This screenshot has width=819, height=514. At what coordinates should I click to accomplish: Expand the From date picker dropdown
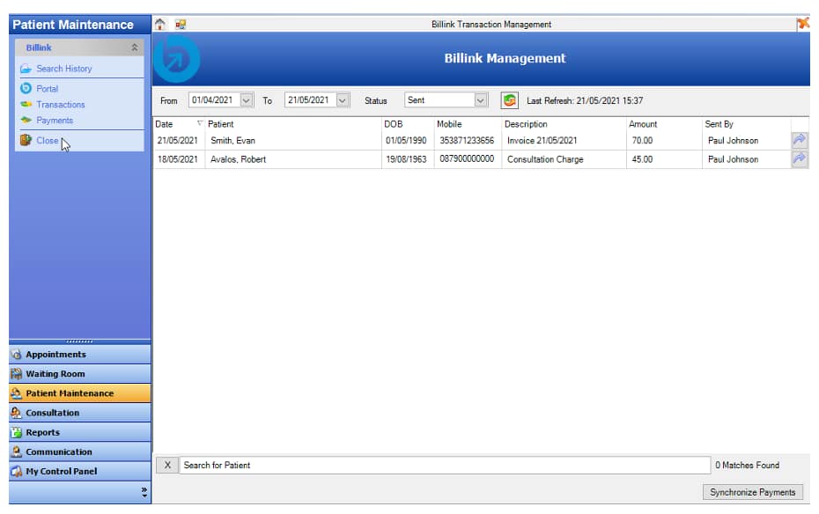click(247, 100)
